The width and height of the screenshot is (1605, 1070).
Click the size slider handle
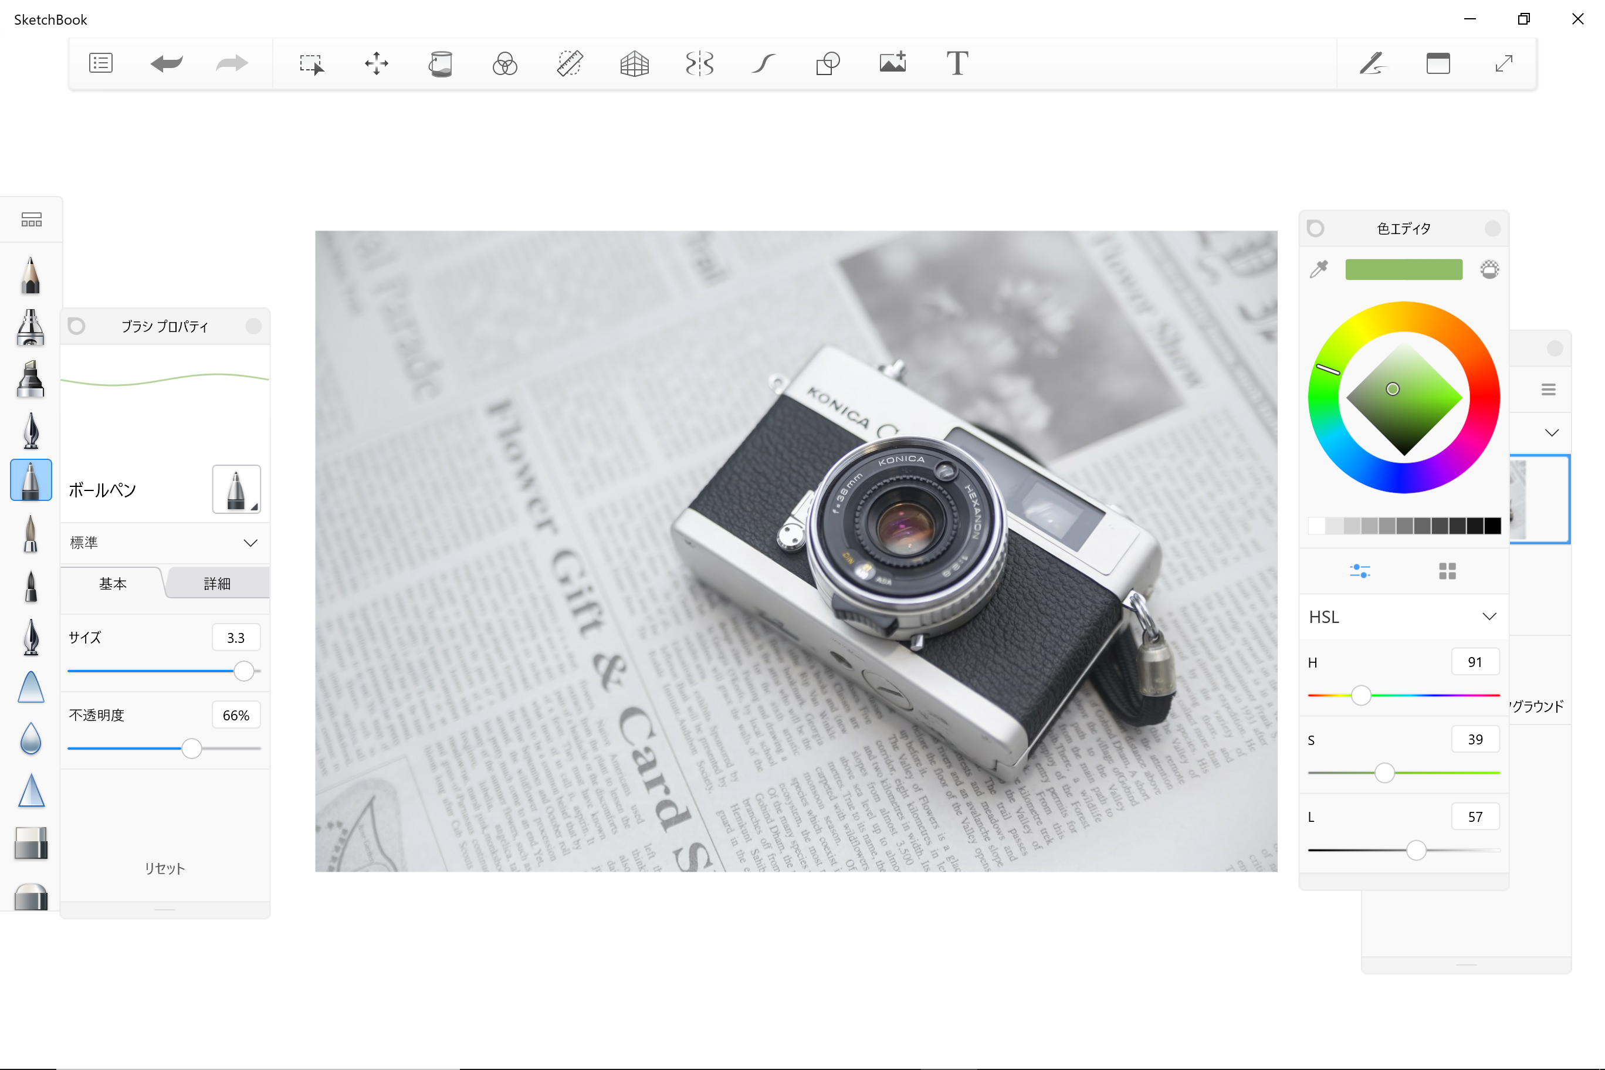[x=243, y=672]
